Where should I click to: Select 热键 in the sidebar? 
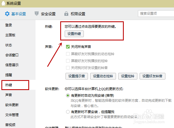tap(9, 85)
